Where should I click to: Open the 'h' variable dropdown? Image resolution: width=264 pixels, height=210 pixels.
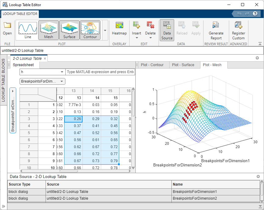coord(42,72)
